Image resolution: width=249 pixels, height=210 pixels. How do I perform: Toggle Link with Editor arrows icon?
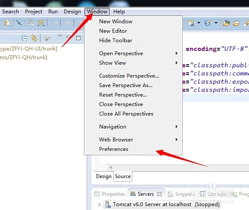[x=34, y=38]
